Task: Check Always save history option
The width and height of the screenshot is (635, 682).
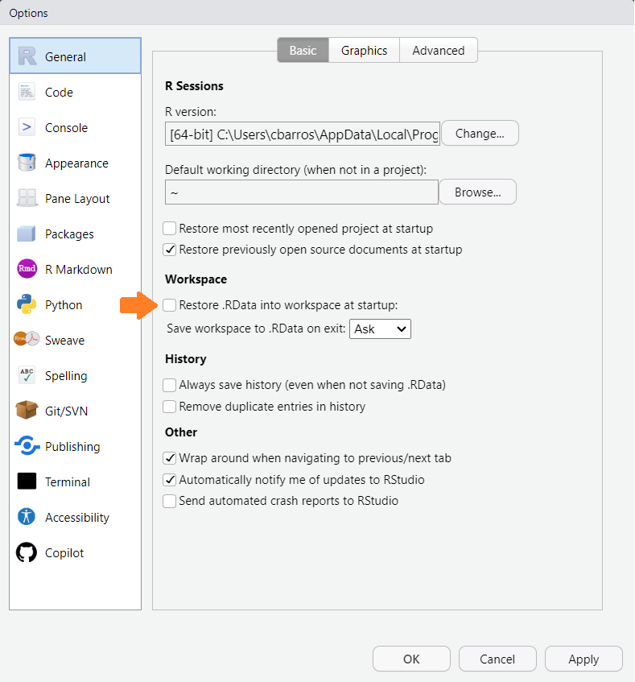Action: pyautogui.click(x=169, y=385)
